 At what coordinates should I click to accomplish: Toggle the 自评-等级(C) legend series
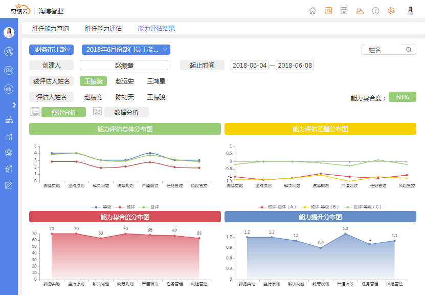pyautogui.click(x=367, y=207)
